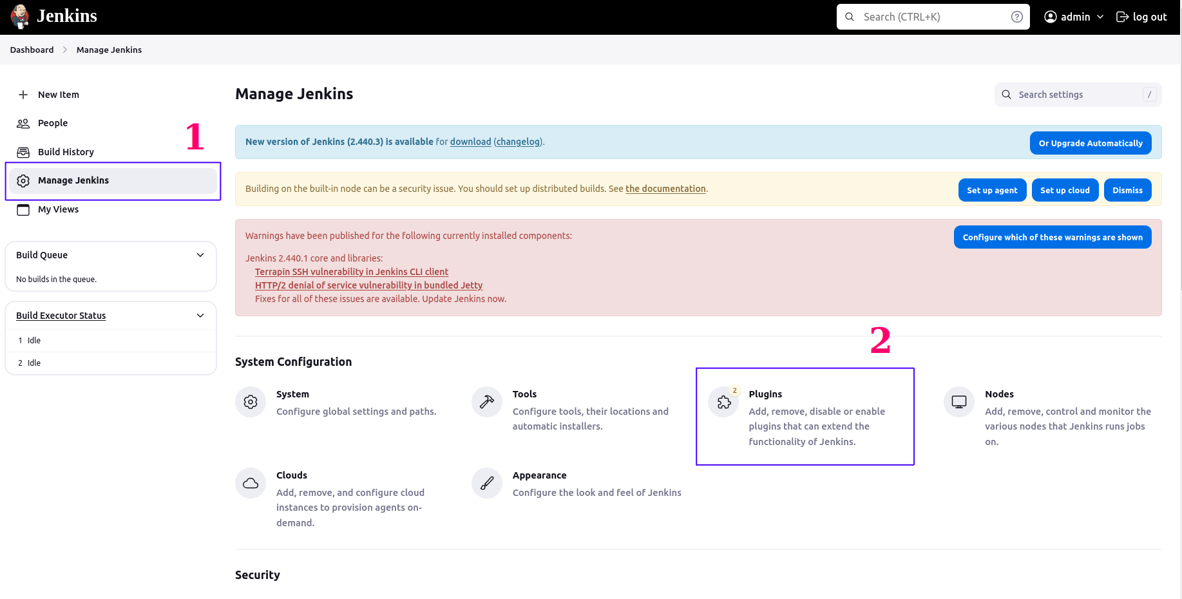Click executor 1 Idle row
The width and height of the screenshot is (1182, 599).
tap(111, 341)
